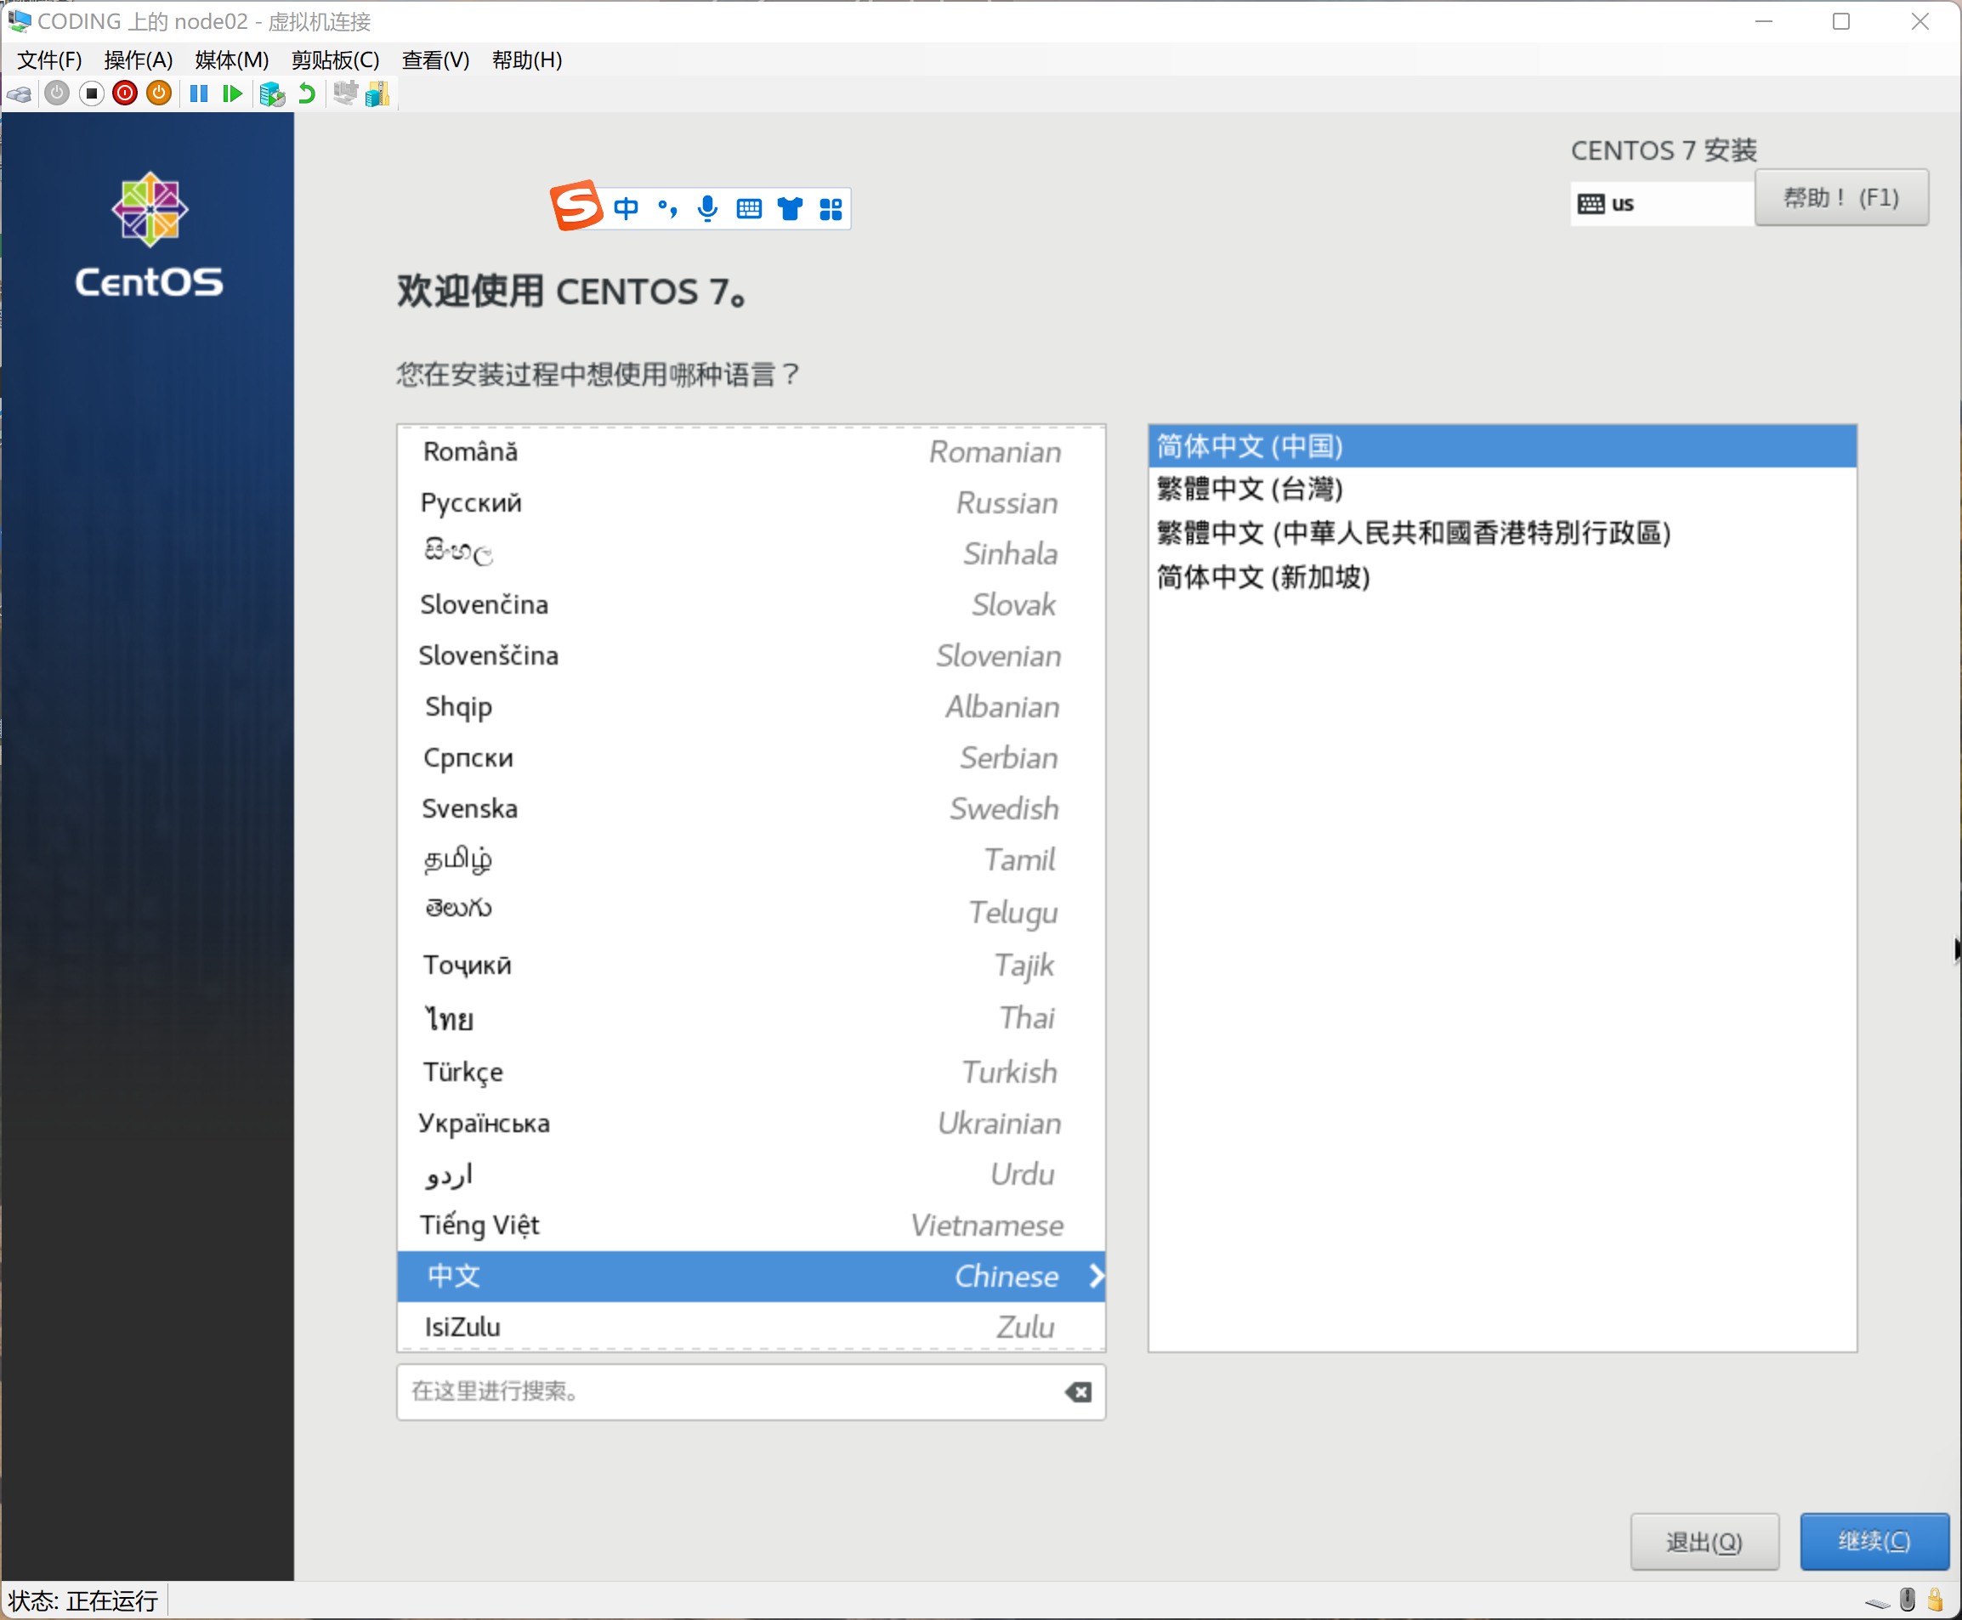The width and height of the screenshot is (1962, 1620).
Task: Click the keyboard status icon in status bar
Action: coord(1877,1603)
